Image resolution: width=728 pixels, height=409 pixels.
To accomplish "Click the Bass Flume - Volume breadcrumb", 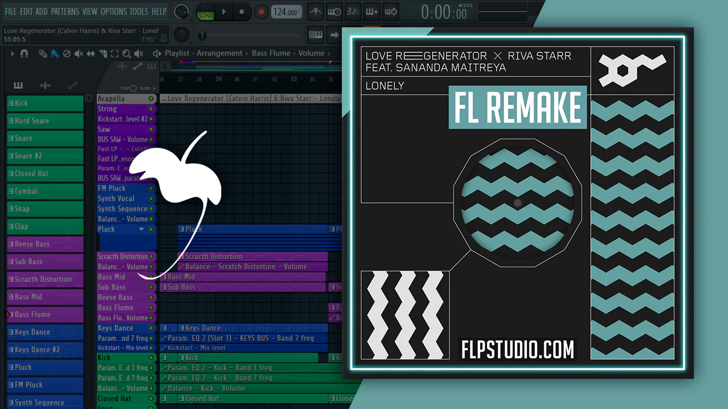I will [288, 53].
